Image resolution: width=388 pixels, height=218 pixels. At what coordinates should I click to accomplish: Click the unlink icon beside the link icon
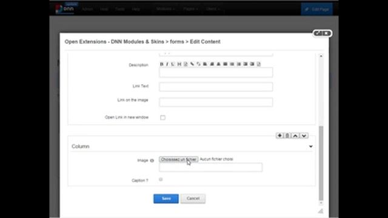coord(198,64)
